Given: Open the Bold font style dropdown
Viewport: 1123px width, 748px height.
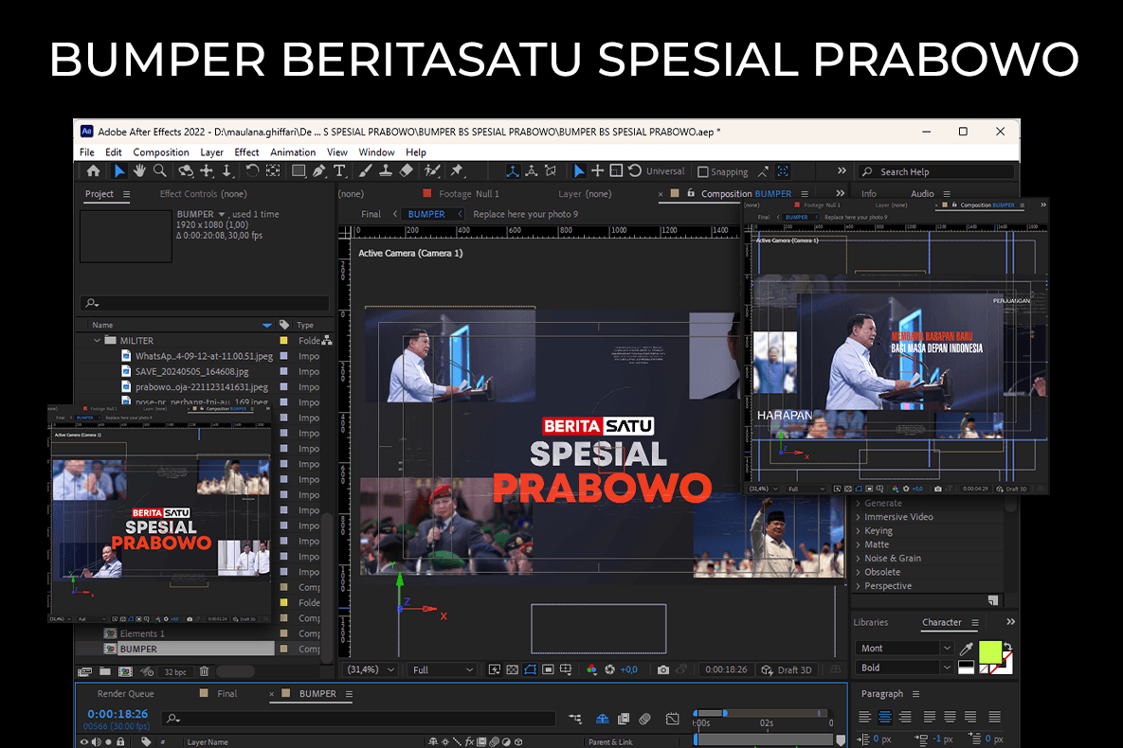Looking at the screenshot, I should pyautogui.click(x=904, y=668).
